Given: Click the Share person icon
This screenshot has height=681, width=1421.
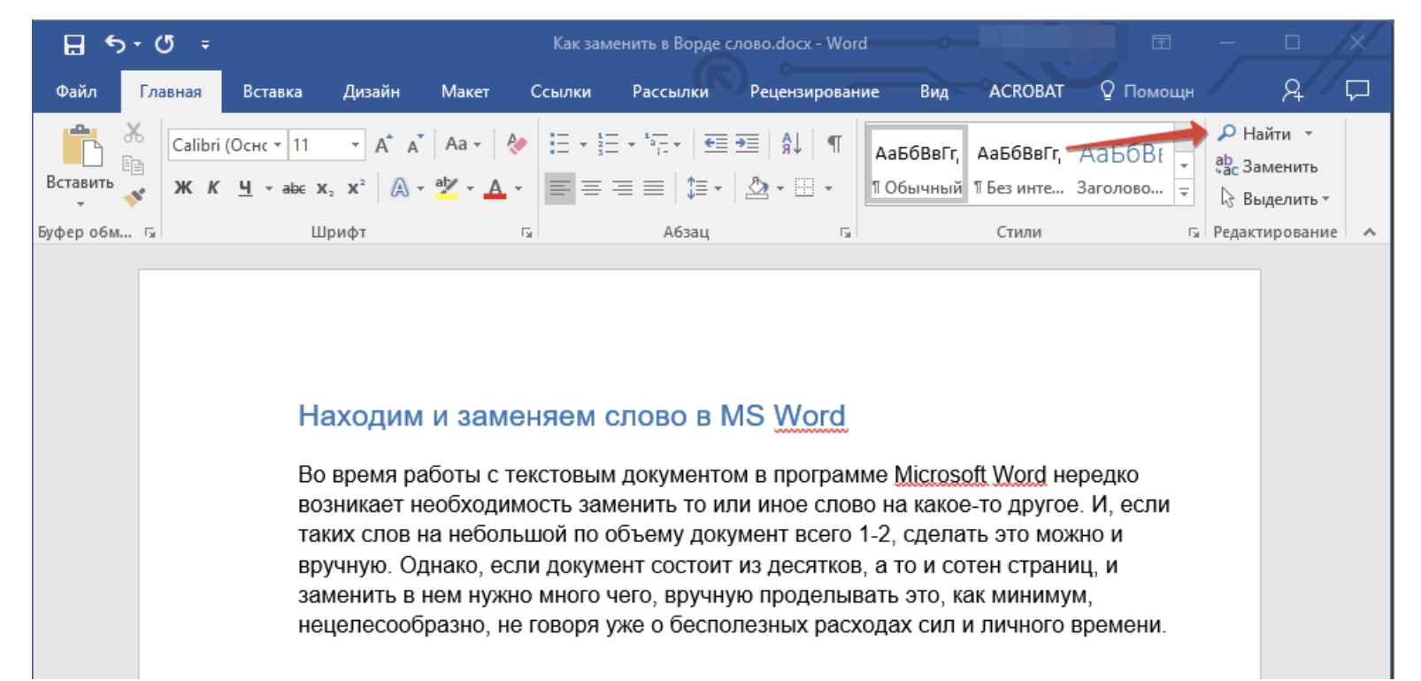Looking at the screenshot, I should (x=1292, y=90).
